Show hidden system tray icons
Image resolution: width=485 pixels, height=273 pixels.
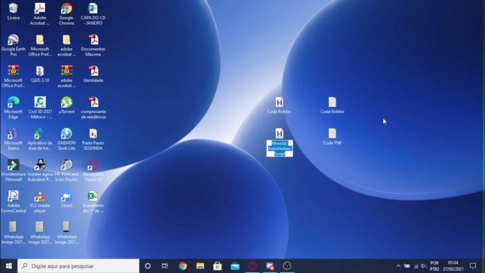pos(398,266)
